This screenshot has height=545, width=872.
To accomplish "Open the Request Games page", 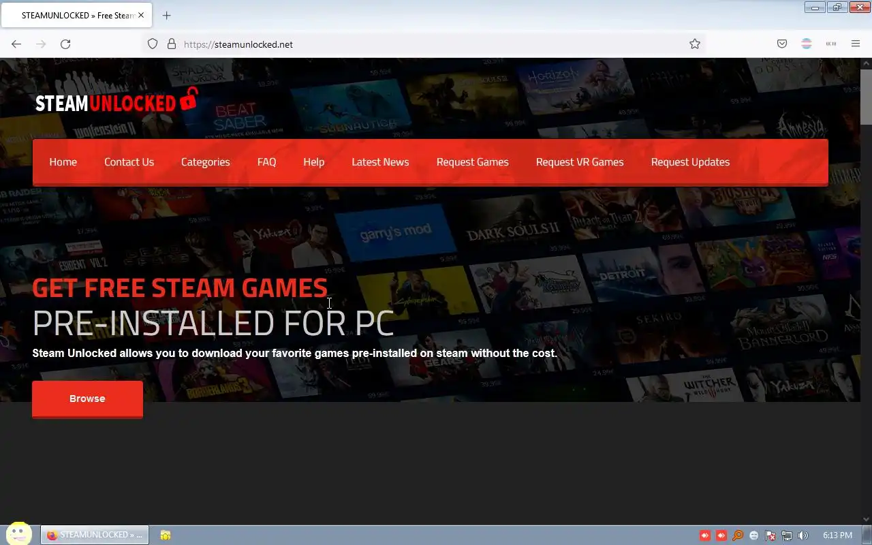I will pyautogui.click(x=472, y=162).
